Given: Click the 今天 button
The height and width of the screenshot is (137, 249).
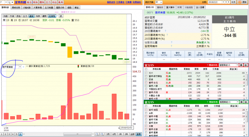Looking at the screenshot, I should click(x=233, y=2).
